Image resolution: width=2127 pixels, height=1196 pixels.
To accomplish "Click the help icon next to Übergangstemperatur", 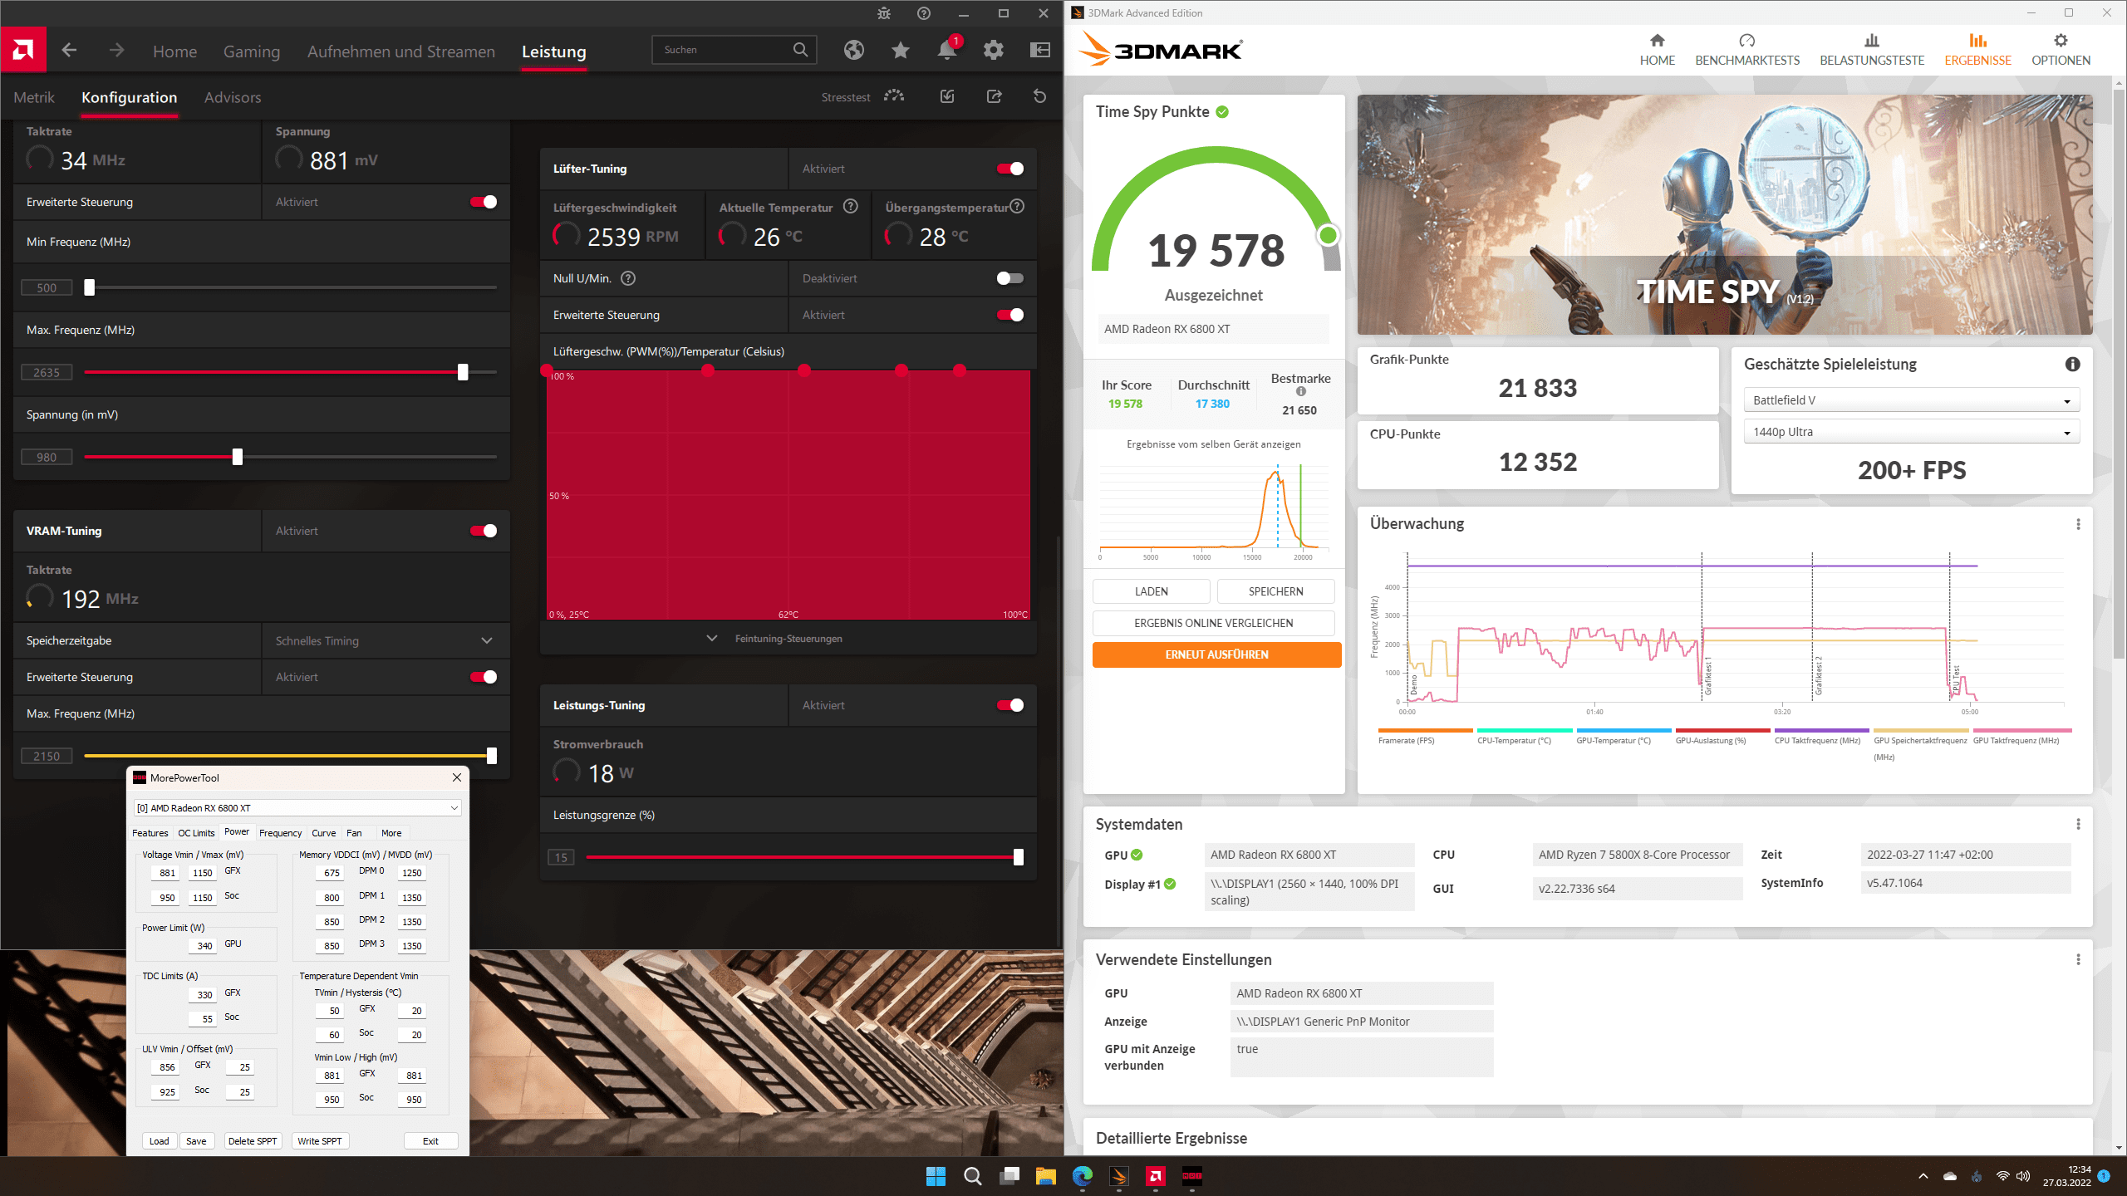I will 1017,207.
